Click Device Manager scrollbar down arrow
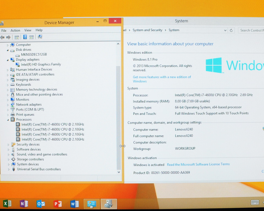264x211 pixels. point(119,172)
